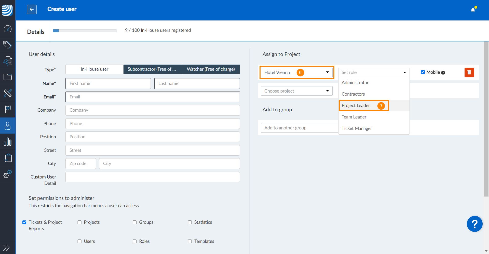Uncheck the Mobile checkbox
Image resolution: width=489 pixels, height=254 pixels.
click(423, 72)
